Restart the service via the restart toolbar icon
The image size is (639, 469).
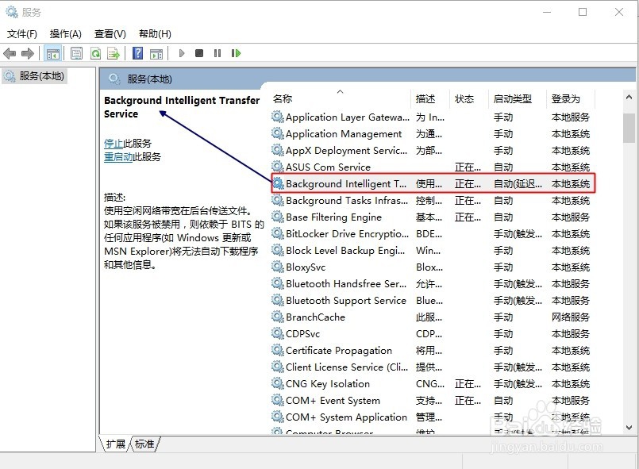[x=236, y=53]
